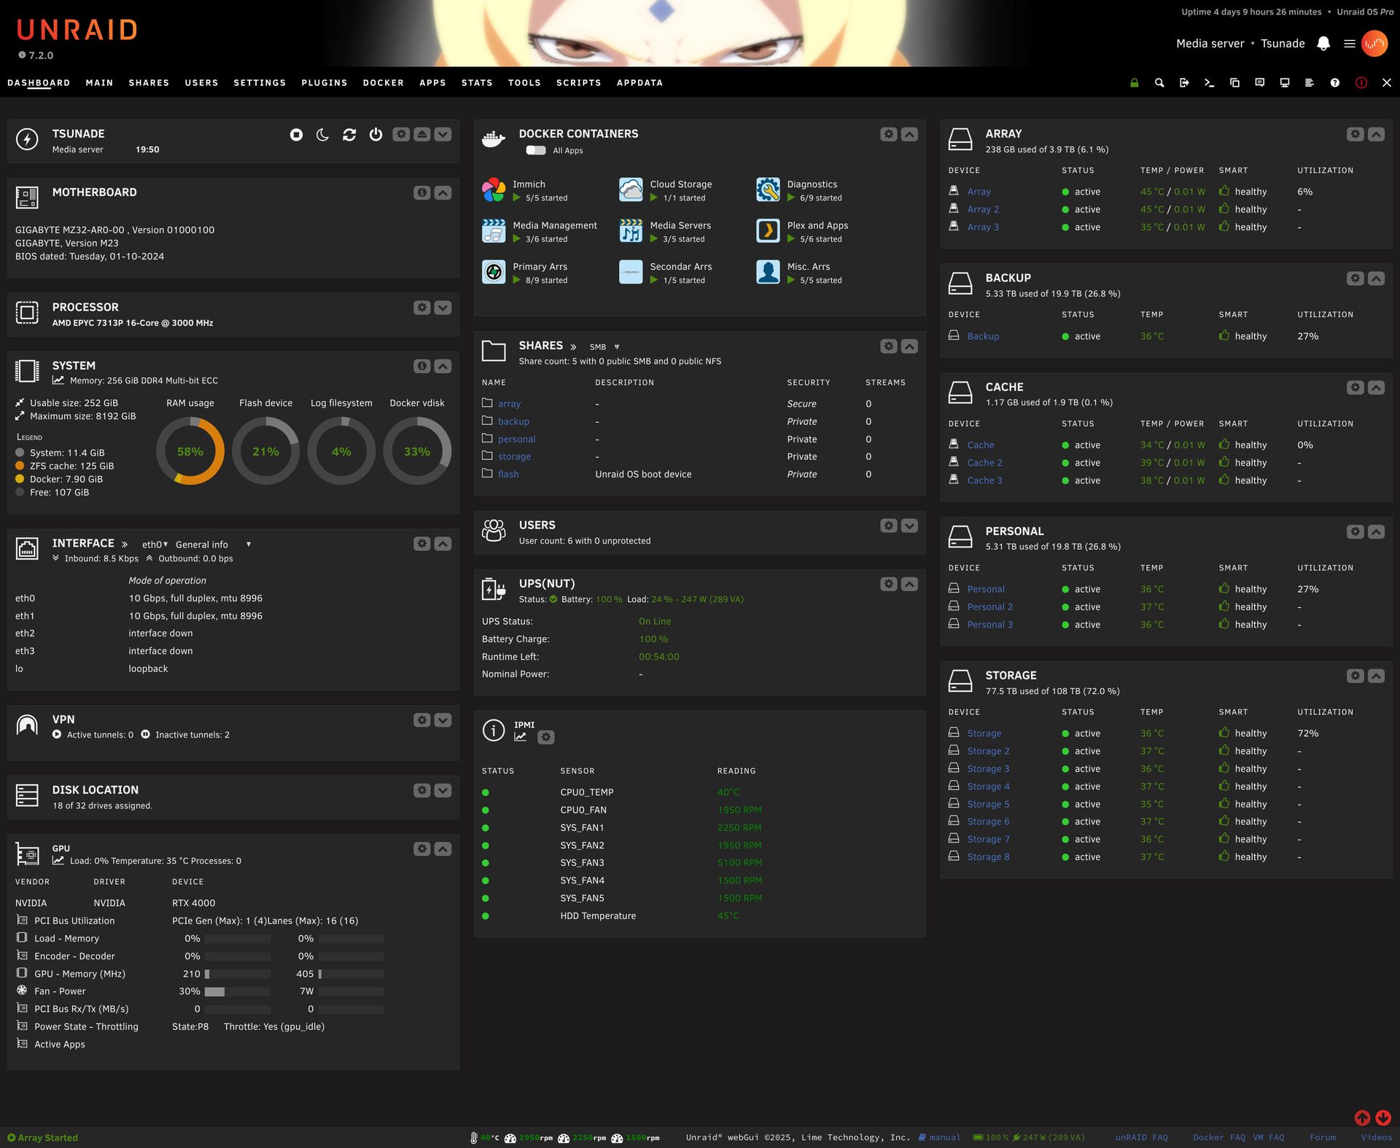Screen dimensions: 1400x1148
Task: Open the SMB protocol dropdown in Shares
Action: pos(604,347)
